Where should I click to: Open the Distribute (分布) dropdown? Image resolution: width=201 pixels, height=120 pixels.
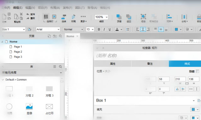(x=184, y=18)
